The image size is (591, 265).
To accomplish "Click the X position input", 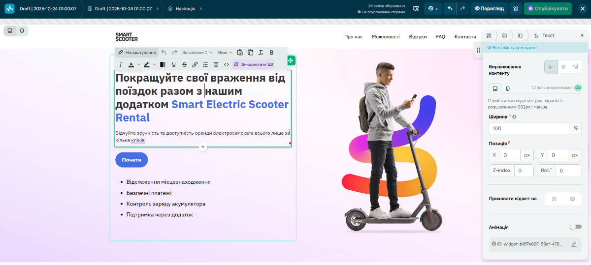I will [x=510, y=155].
